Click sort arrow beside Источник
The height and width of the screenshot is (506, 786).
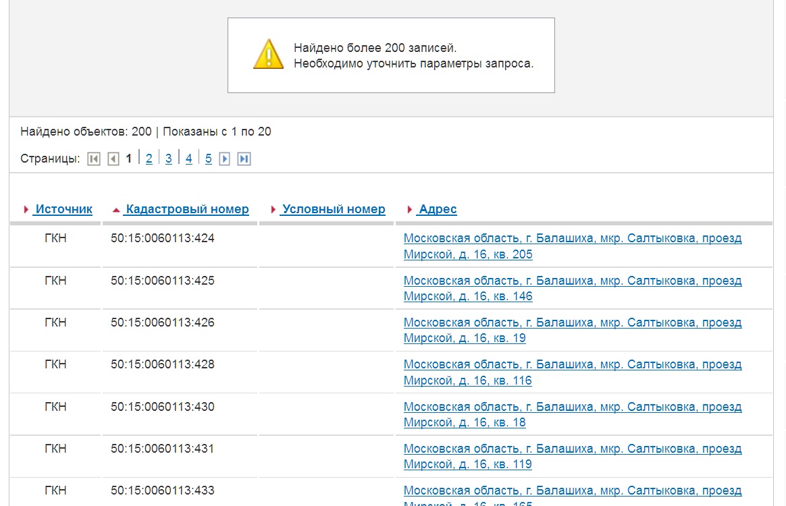click(x=26, y=210)
